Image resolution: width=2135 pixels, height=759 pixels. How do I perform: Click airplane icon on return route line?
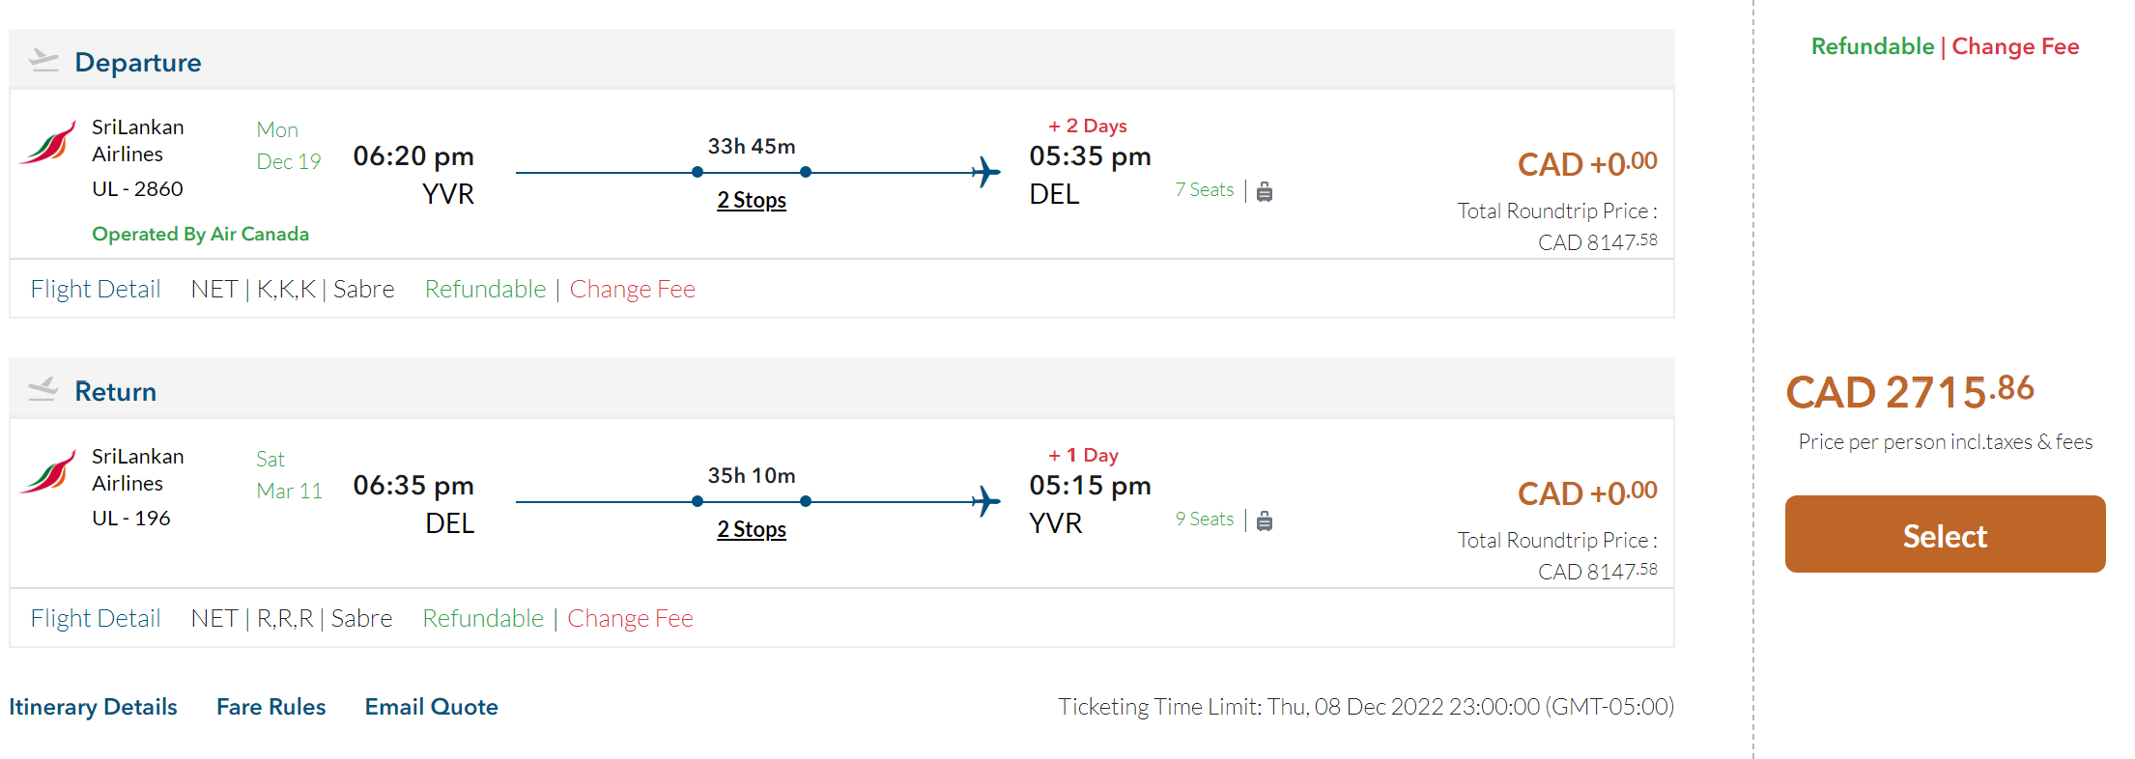pyautogui.click(x=984, y=502)
